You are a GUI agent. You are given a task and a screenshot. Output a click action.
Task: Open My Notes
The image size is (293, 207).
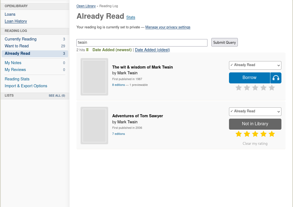point(13,63)
